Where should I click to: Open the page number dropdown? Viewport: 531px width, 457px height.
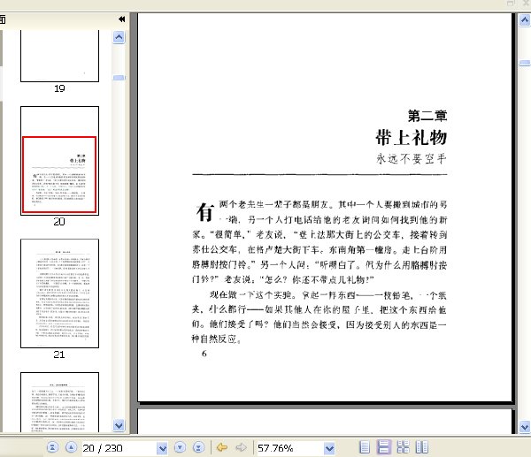coord(163,448)
